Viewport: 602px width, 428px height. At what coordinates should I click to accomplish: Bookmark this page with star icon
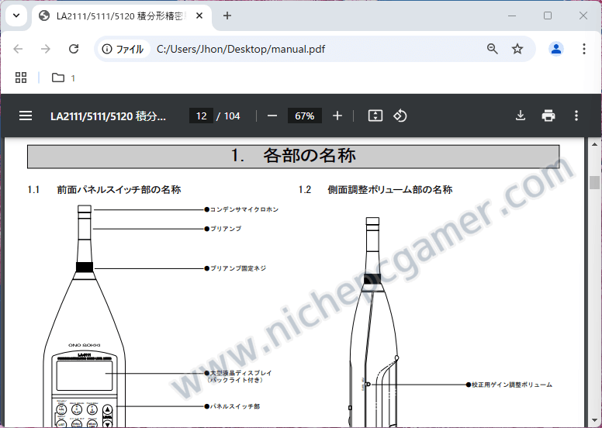517,49
